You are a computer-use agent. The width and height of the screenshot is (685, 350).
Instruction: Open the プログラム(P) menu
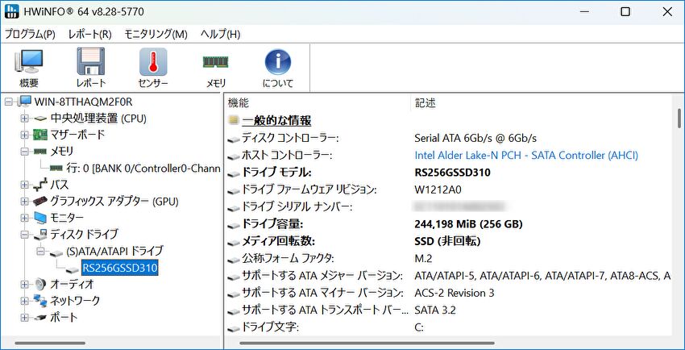(30, 34)
